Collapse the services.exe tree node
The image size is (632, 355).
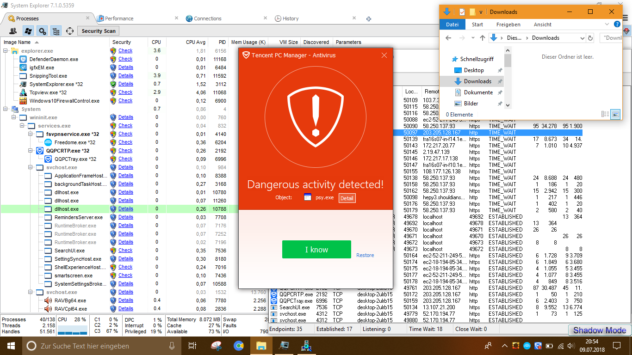tap(23, 126)
